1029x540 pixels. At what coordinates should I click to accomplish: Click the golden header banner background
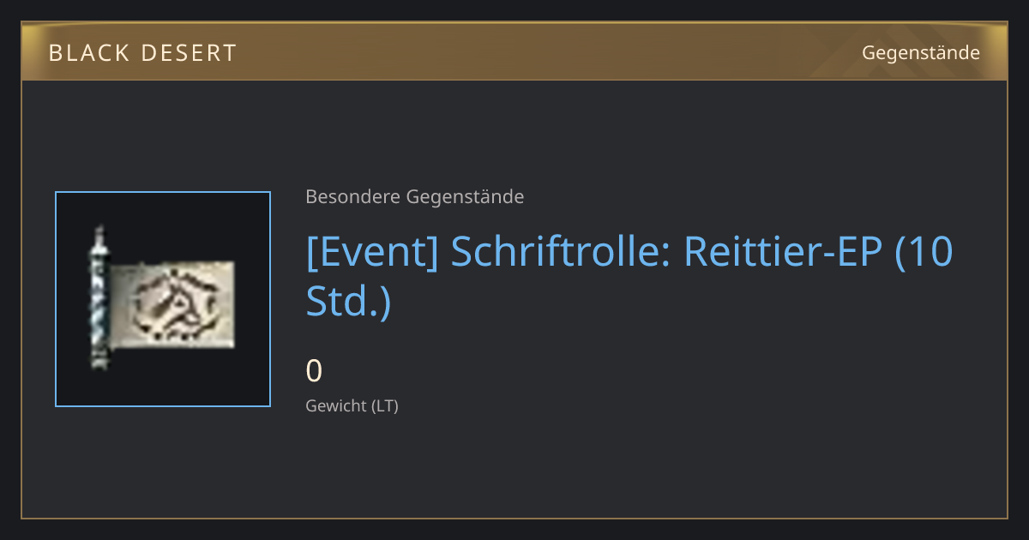(514, 52)
